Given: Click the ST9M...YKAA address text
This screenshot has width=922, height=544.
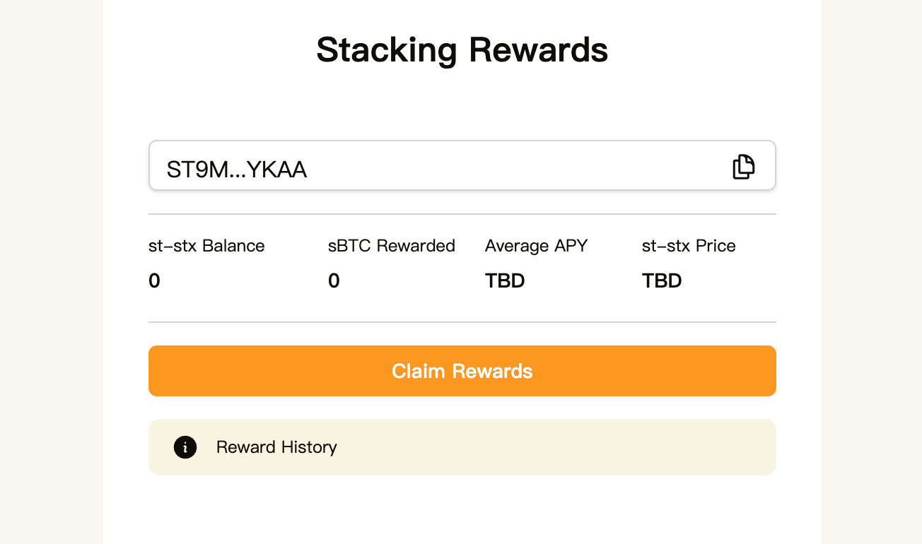Looking at the screenshot, I should [x=237, y=170].
